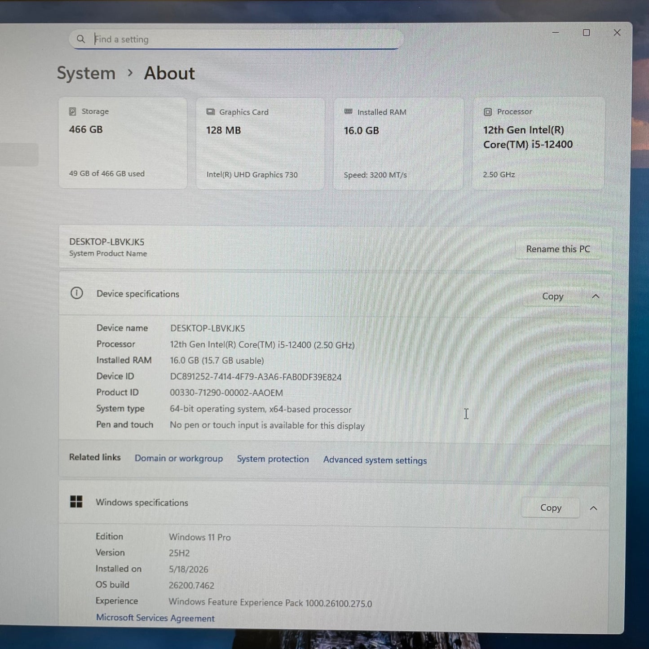The height and width of the screenshot is (649, 649).
Task: Copy the device specifications
Action: click(x=552, y=296)
